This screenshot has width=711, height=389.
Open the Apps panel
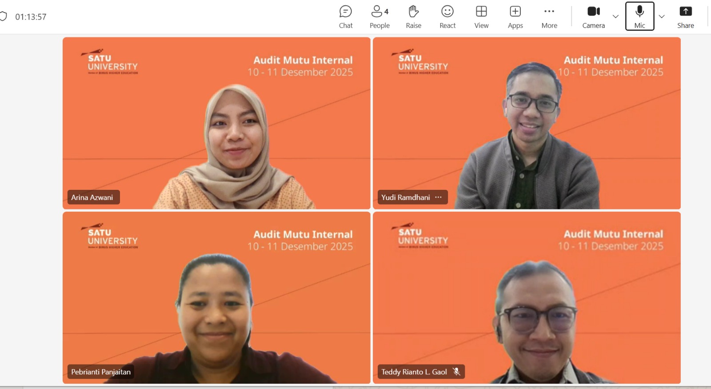point(515,17)
